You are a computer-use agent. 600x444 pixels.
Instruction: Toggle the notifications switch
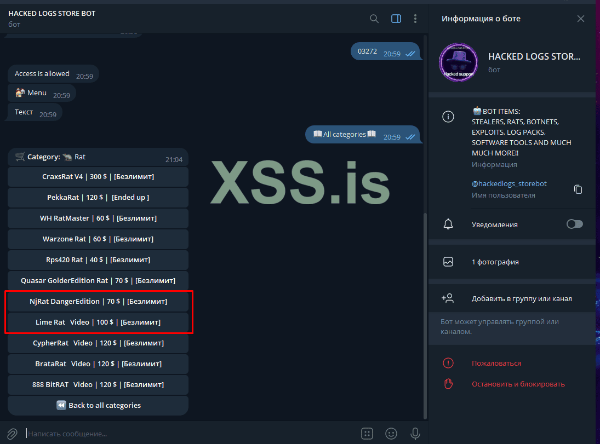(574, 224)
